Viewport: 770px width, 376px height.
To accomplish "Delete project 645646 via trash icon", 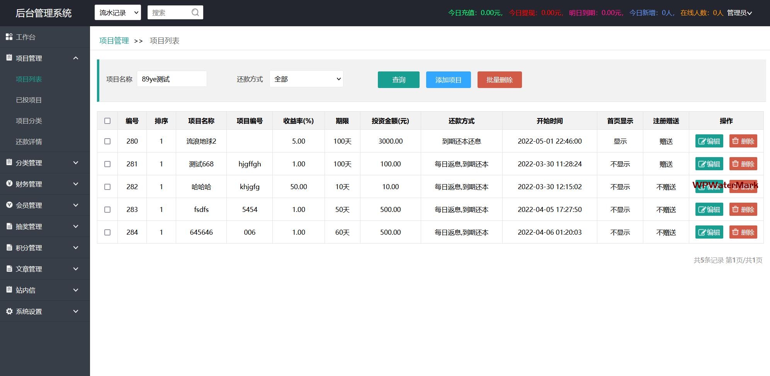I will tap(736, 232).
